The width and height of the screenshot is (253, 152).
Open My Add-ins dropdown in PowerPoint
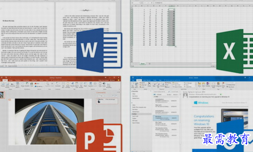(x=40, y=86)
